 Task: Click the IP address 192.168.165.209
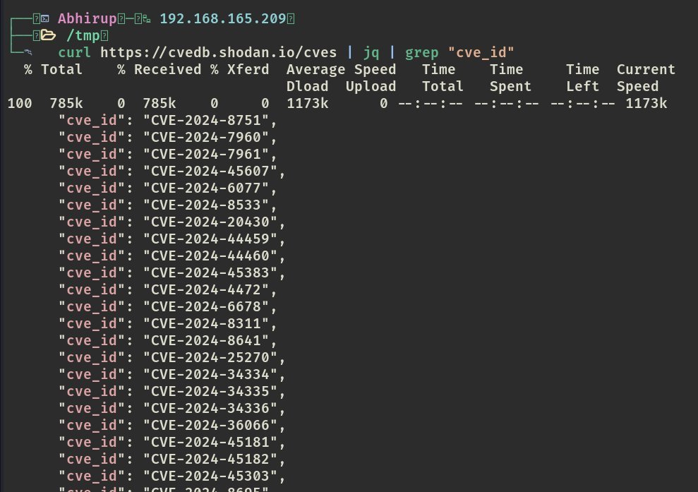[224, 19]
